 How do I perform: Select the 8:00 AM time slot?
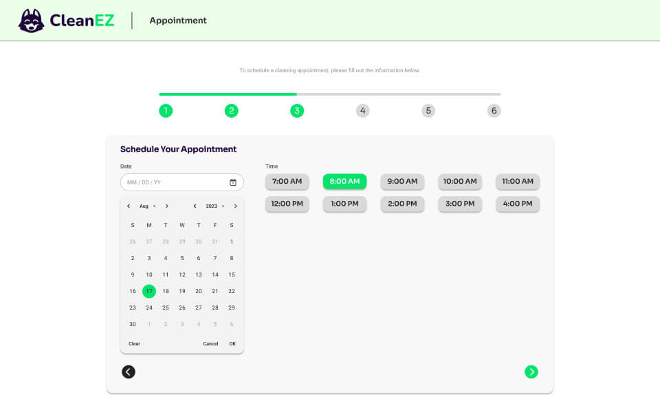(x=344, y=181)
